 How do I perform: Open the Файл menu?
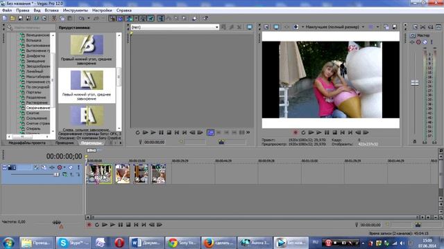pos(7,10)
